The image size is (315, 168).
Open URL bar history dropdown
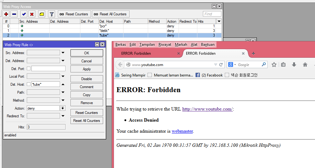coord(216,64)
